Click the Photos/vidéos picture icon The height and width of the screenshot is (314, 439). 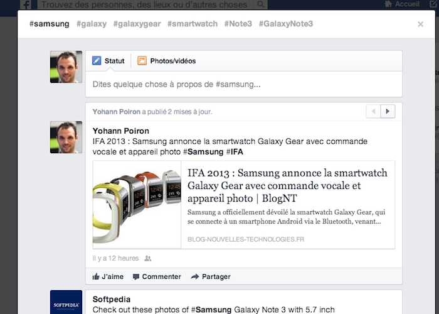(x=142, y=61)
